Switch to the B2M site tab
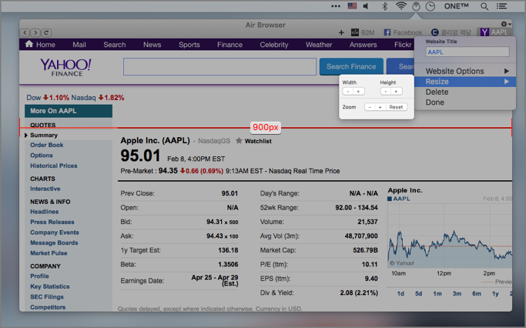 point(363,32)
